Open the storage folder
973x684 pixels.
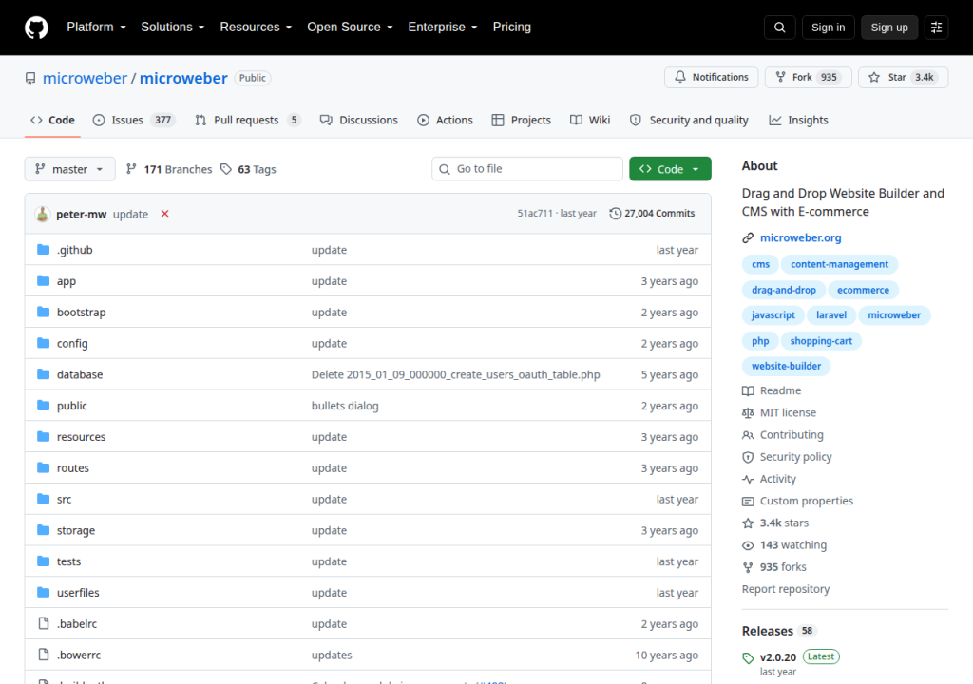[76, 531]
